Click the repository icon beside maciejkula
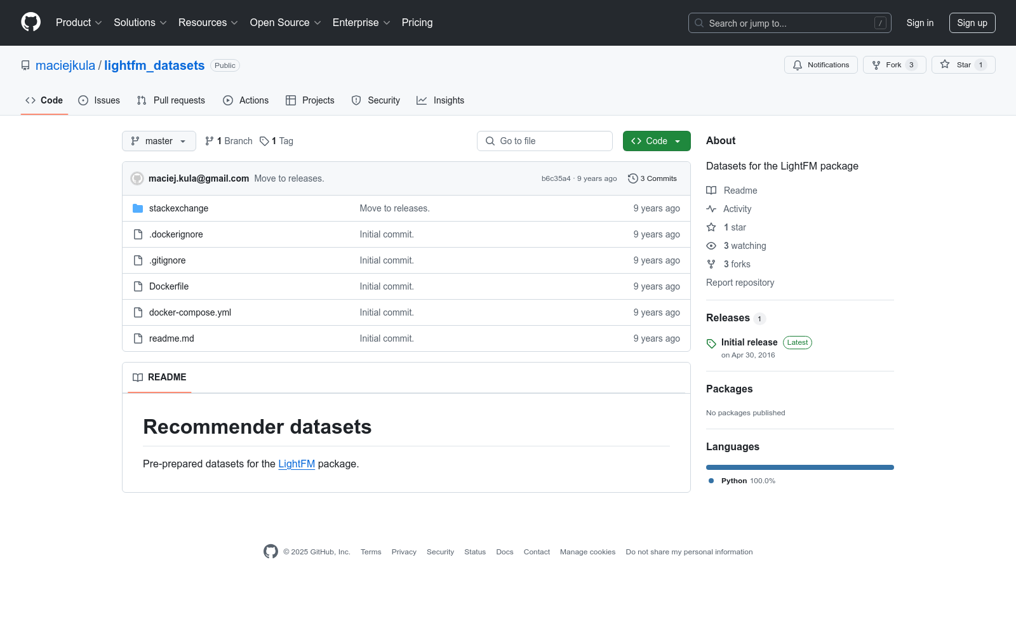 tap(25, 65)
